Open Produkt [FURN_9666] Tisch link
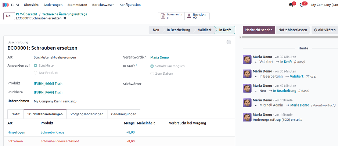This screenshot has width=338, height=146. pos(48,83)
